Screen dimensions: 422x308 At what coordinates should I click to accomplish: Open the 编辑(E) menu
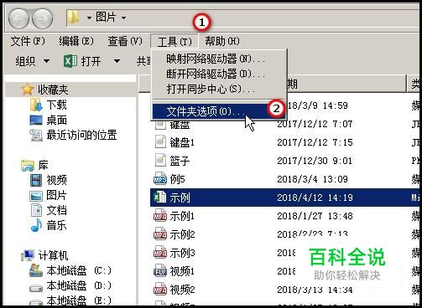pyautogui.click(x=76, y=41)
